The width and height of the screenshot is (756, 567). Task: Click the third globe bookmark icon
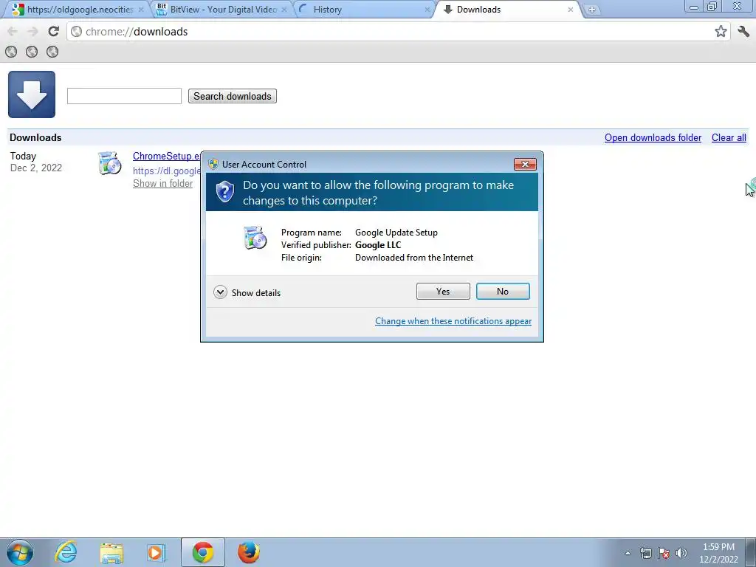(x=52, y=52)
